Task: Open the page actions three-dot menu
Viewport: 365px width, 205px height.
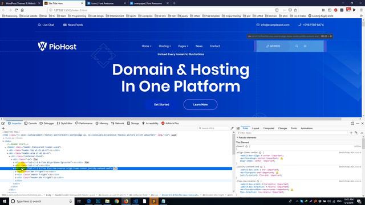Action: pos(285,10)
